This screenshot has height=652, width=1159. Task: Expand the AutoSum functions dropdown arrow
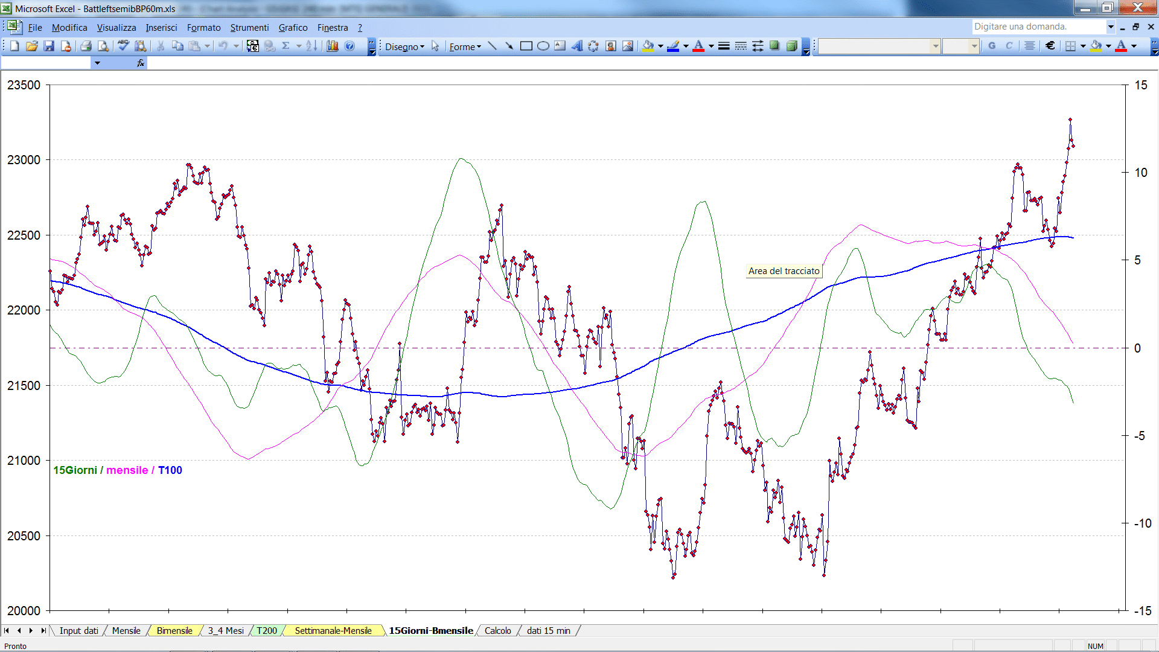[x=299, y=46]
